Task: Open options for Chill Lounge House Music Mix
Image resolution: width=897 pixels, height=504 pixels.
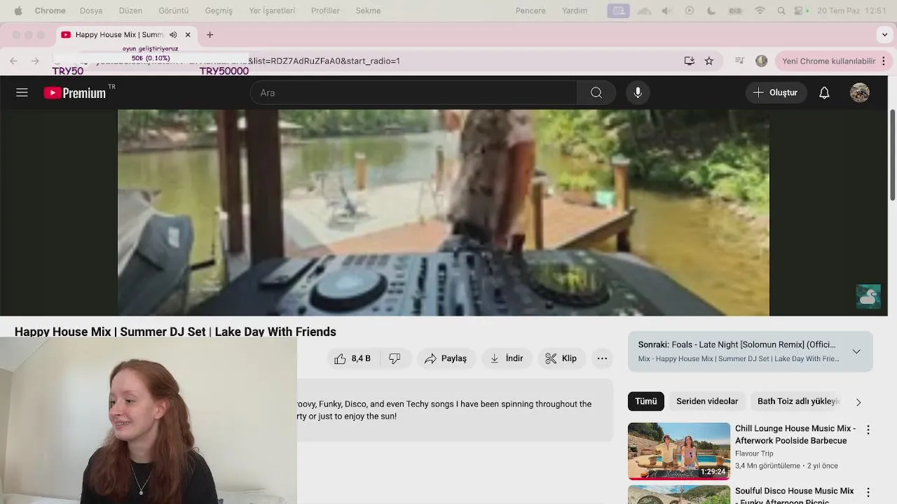Action: pos(868,430)
